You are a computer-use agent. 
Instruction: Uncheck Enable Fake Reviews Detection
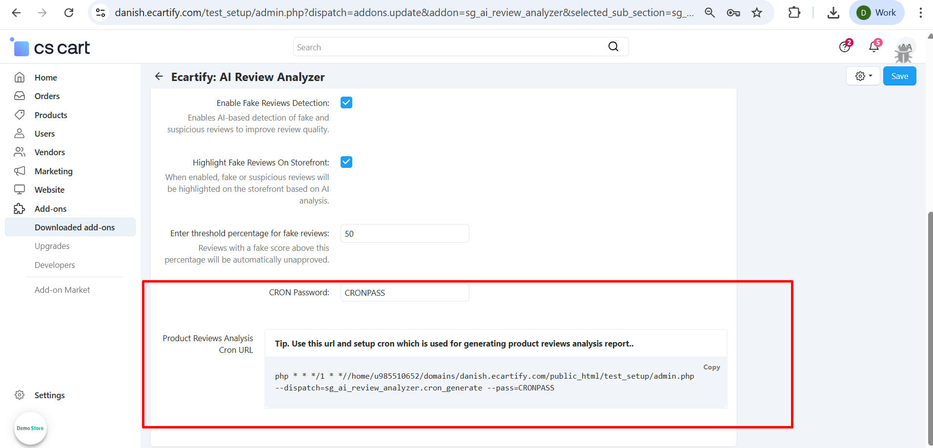coord(346,102)
